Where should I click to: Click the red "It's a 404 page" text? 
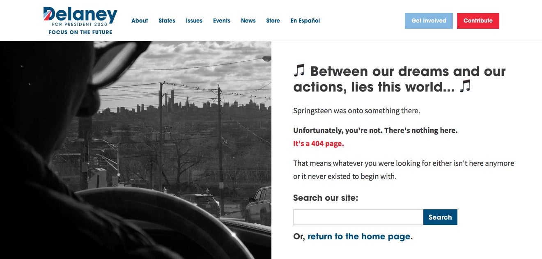coord(319,144)
